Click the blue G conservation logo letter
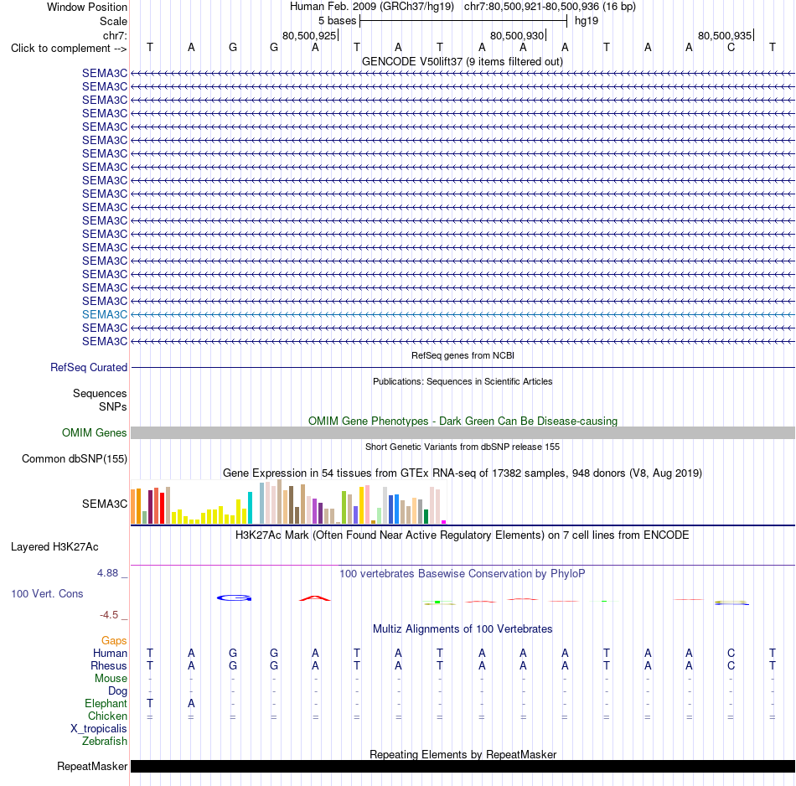 pos(234,597)
